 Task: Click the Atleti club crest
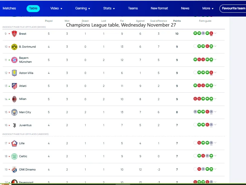(x=14, y=86)
